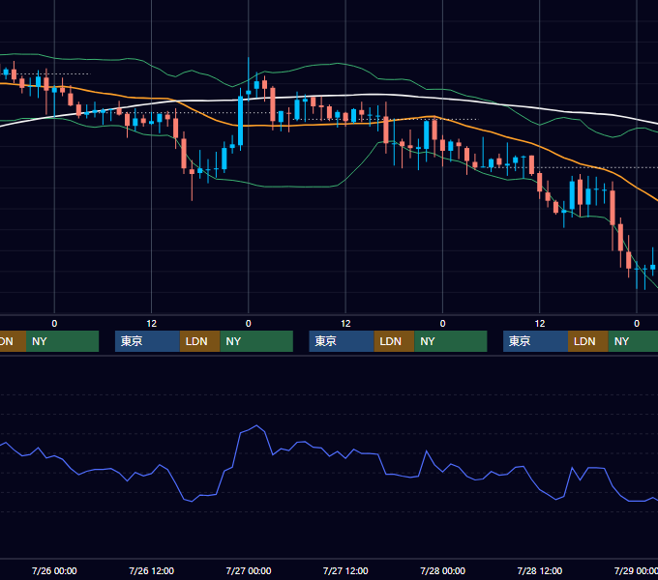
Task: Select the 東京 session block for 7/28
Action: (536, 341)
